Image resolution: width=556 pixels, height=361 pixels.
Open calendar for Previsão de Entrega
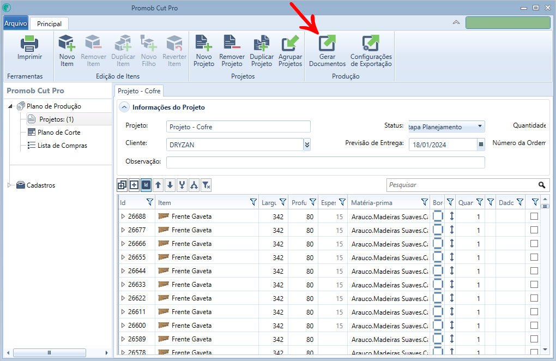(x=481, y=145)
